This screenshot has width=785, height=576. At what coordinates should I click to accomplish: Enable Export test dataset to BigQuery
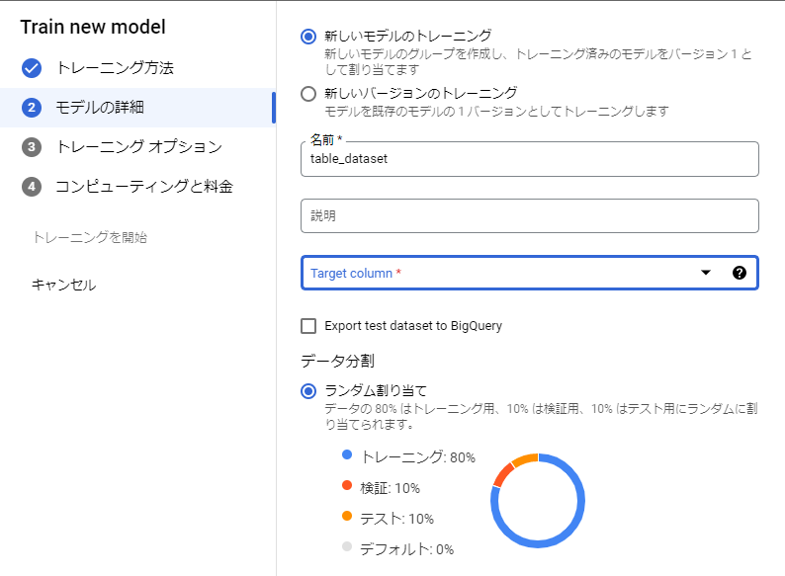coord(308,326)
